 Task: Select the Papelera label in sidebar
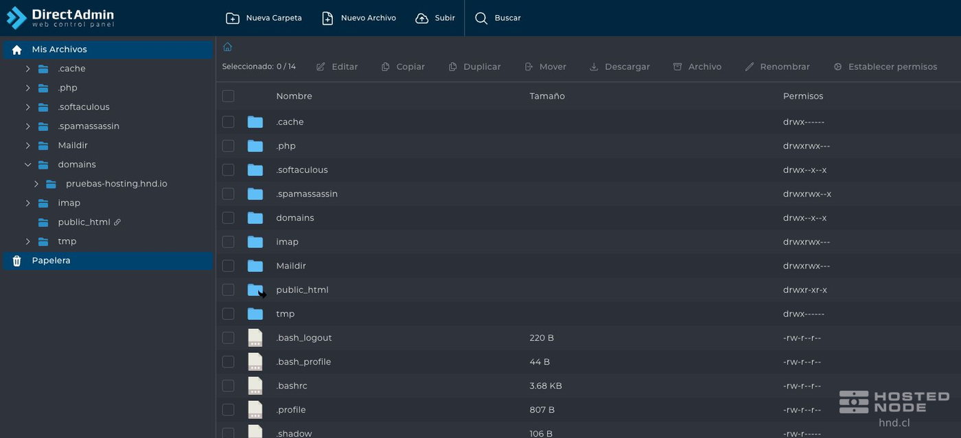pyautogui.click(x=51, y=260)
